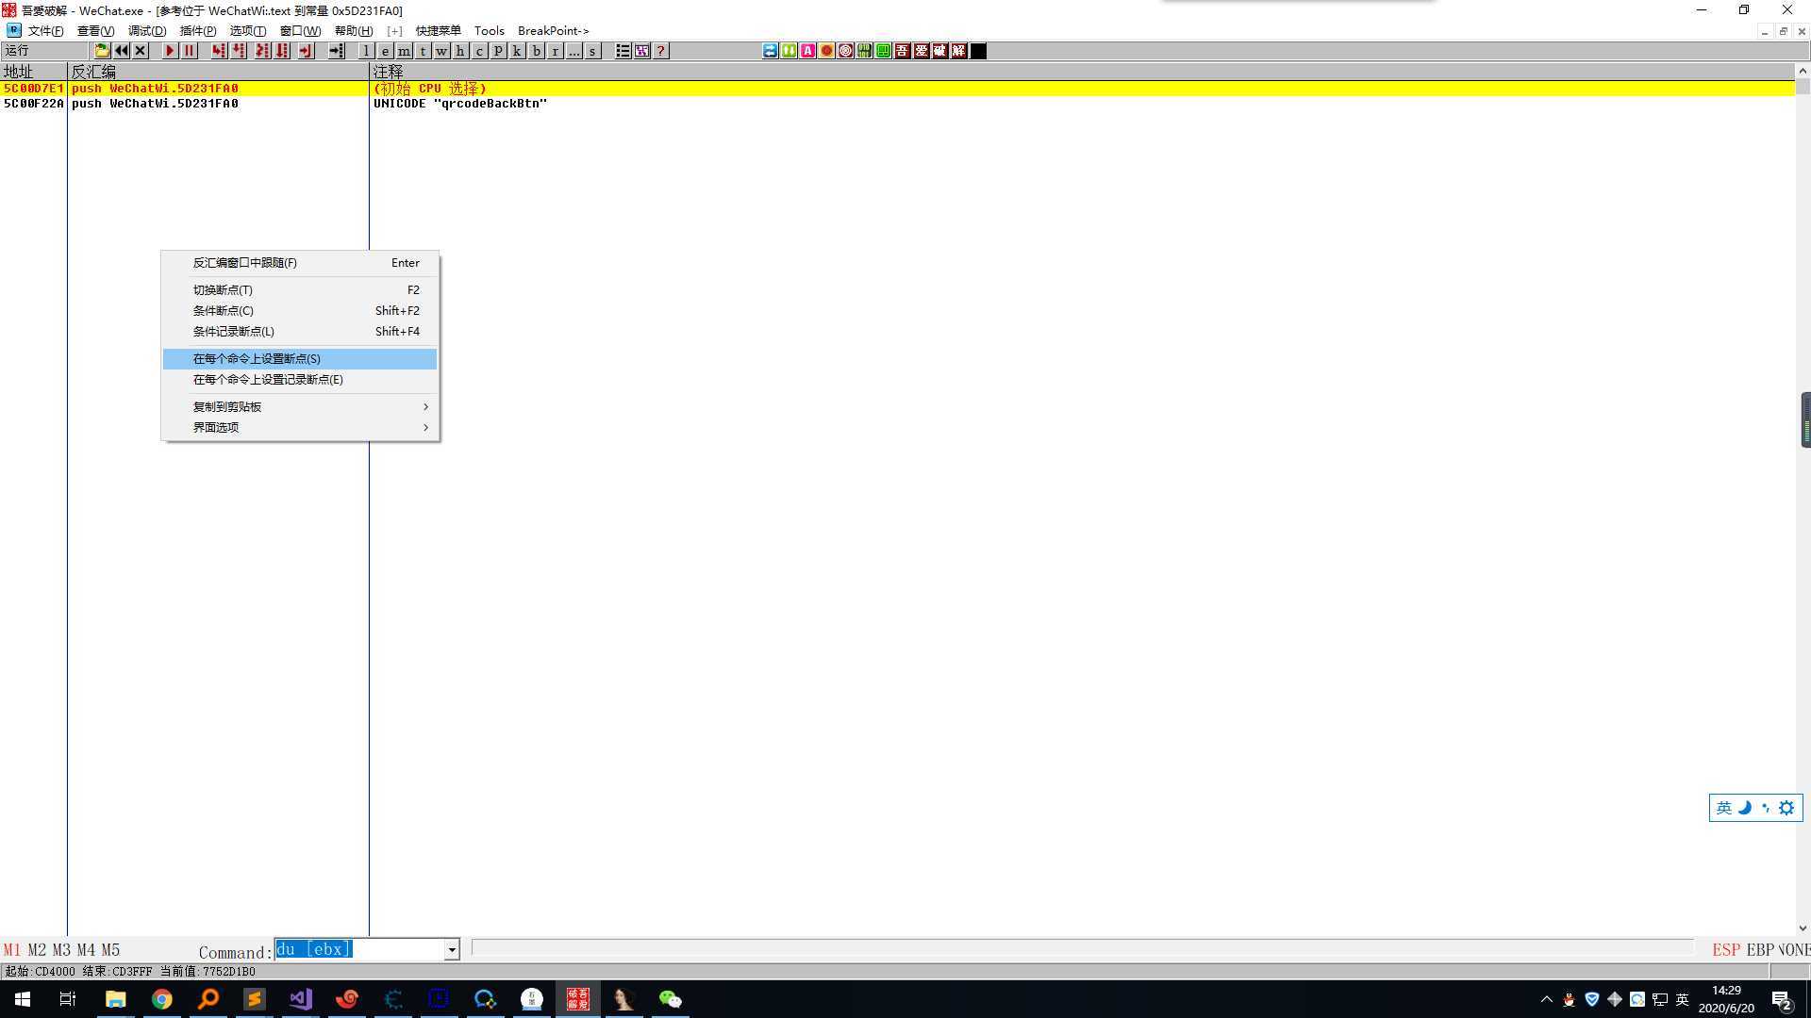Open Windows 'w' button
1811x1018 pixels.
[441, 51]
